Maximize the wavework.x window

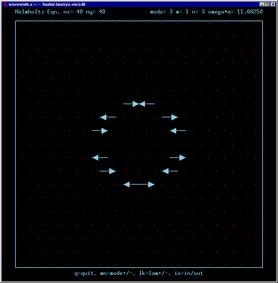(x=267, y=5)
